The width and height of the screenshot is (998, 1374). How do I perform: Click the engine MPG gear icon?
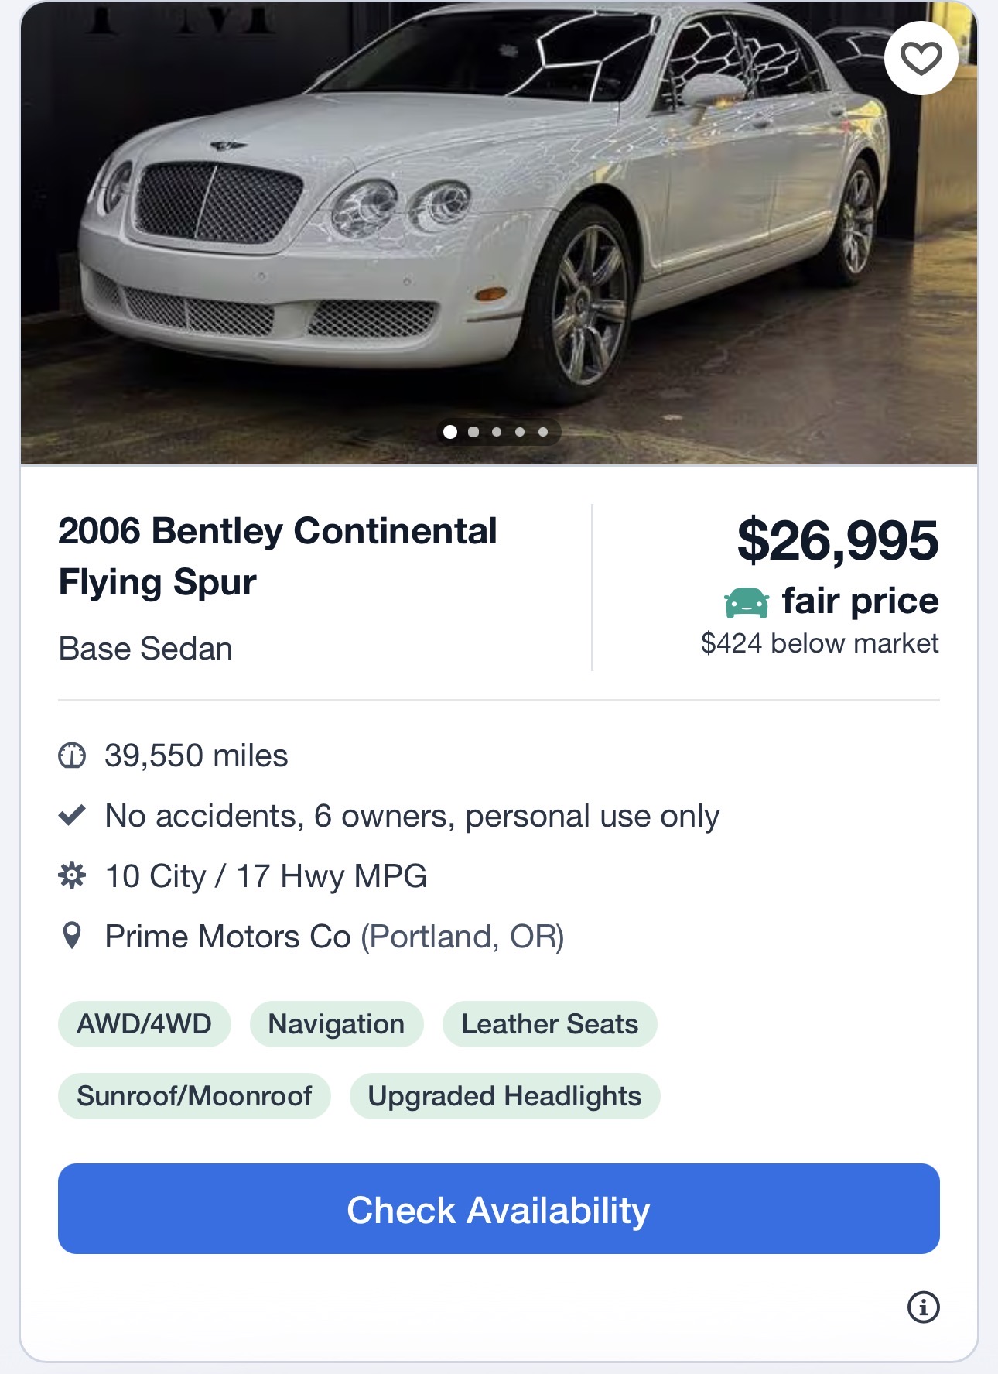pyautogui.click(x=73, y=875)
